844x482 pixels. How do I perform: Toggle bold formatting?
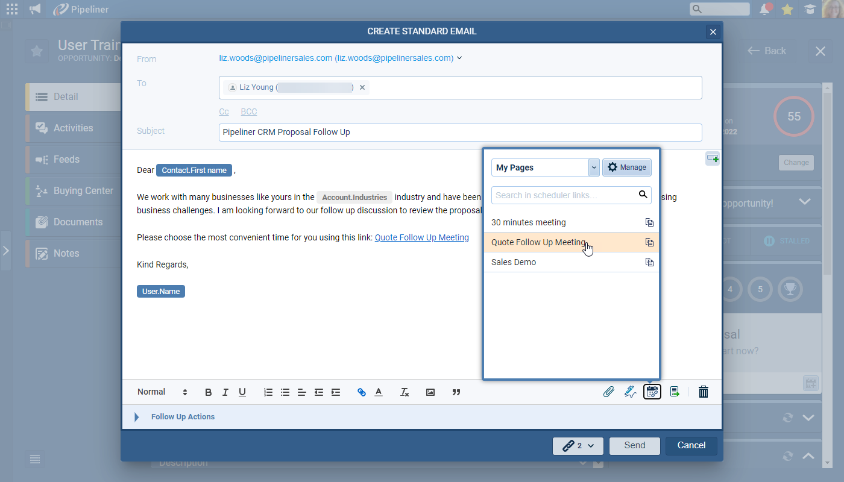click(209, 392)
